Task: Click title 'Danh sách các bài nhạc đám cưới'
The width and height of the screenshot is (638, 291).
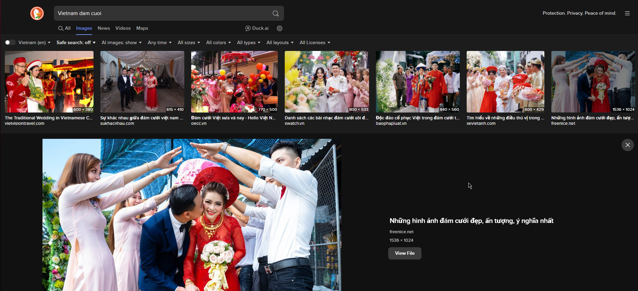Action: [327, 118]
